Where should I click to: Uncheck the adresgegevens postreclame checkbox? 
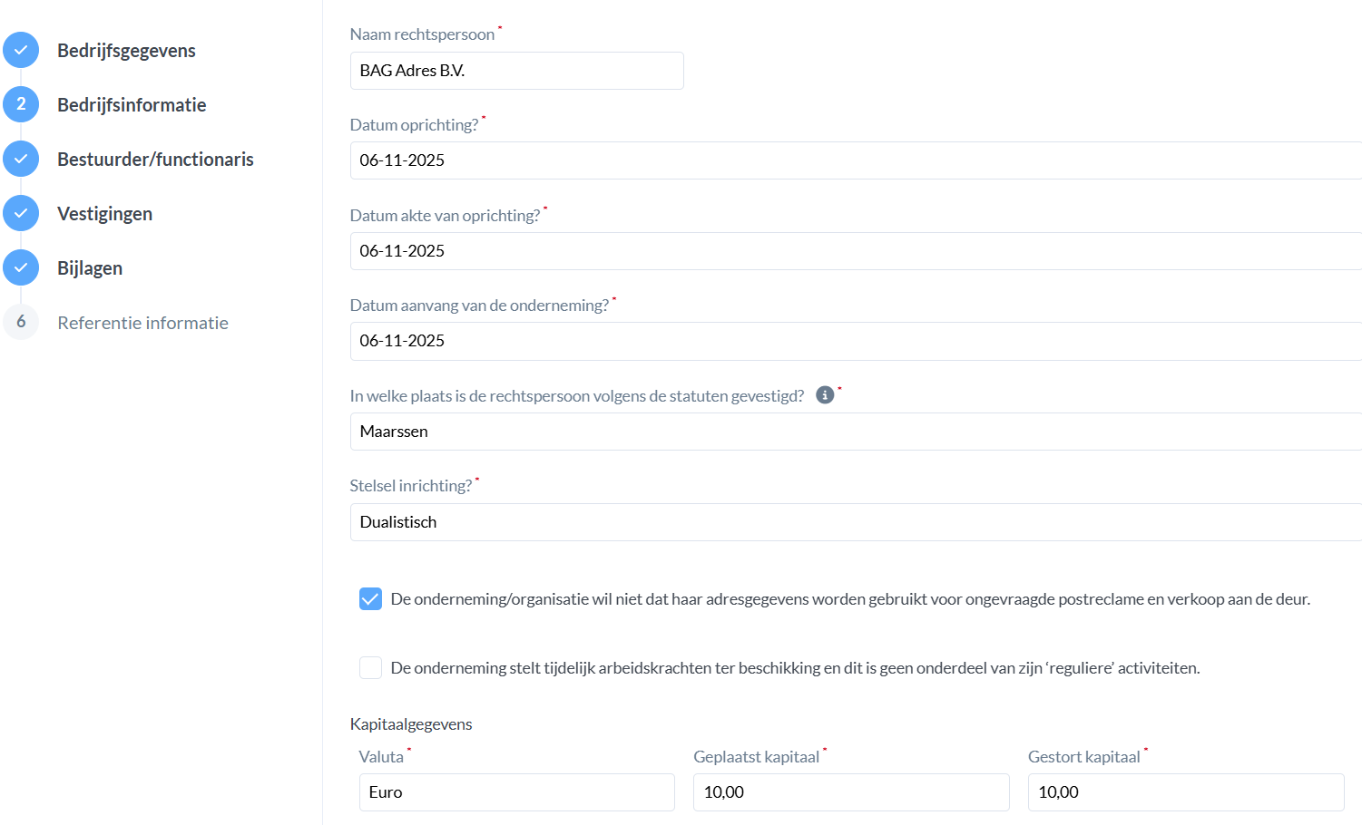pos(370,599)
